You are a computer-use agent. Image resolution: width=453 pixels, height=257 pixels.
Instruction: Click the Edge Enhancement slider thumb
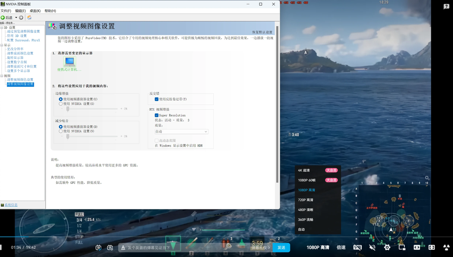(68, 109)
